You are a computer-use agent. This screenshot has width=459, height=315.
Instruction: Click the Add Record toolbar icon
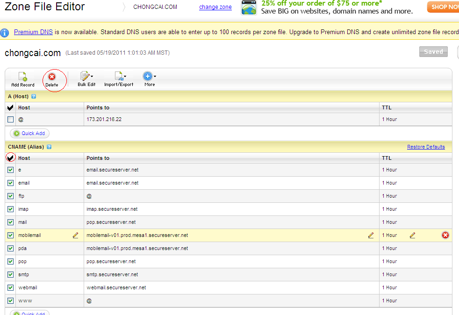(22, 79)
